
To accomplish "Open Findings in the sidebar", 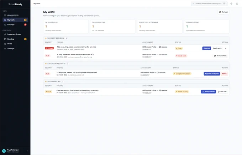I will [x=15, y=24].
